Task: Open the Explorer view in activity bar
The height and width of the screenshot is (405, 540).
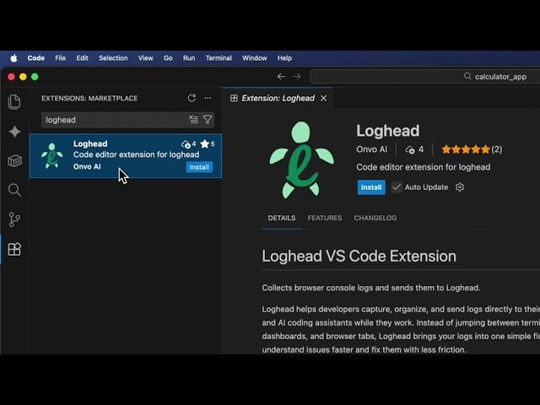Action: click(x=14, y=102)
